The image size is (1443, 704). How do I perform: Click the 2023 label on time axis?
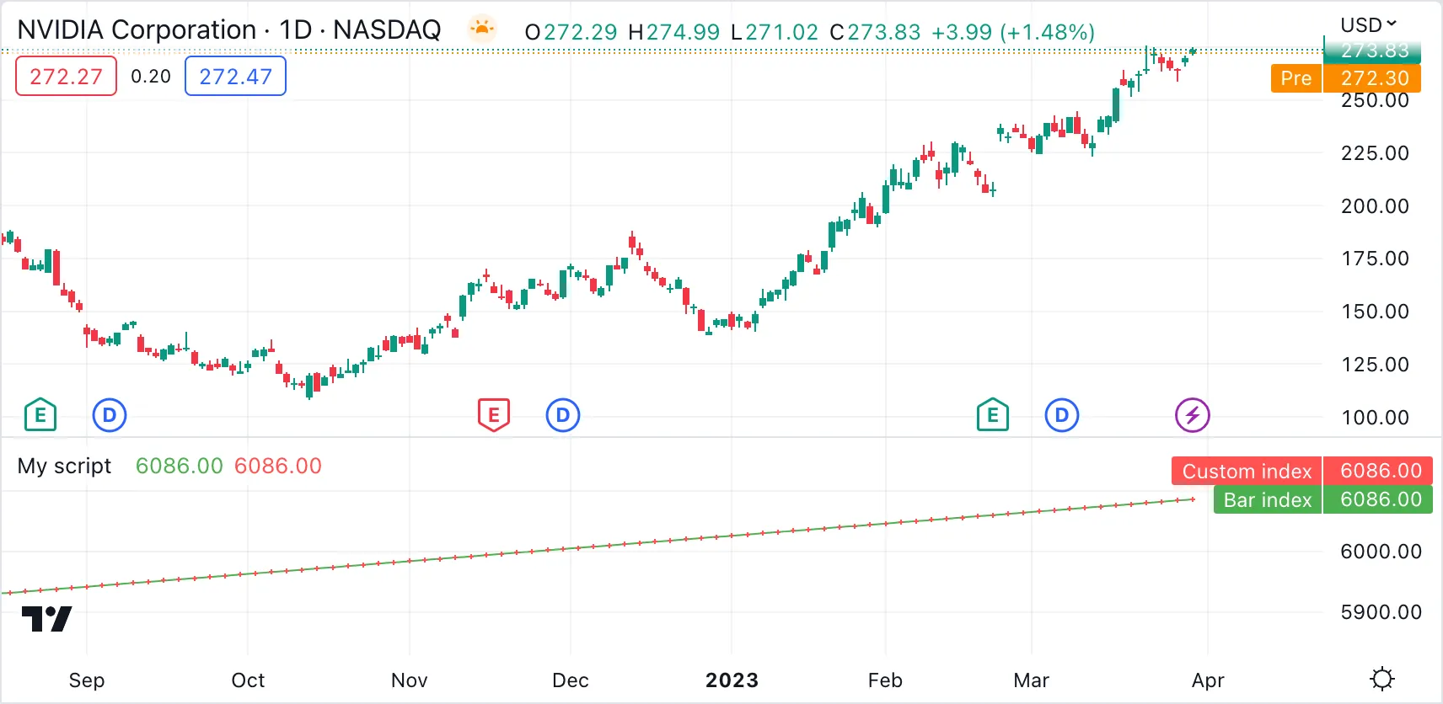(732, 680)
